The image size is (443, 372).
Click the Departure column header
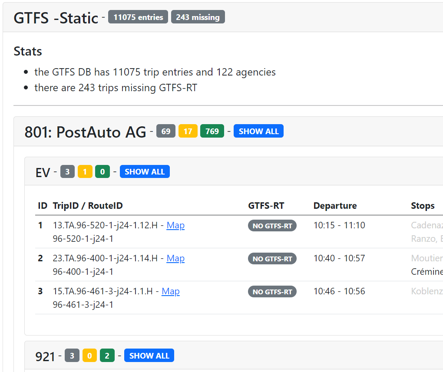click(335, 206)
